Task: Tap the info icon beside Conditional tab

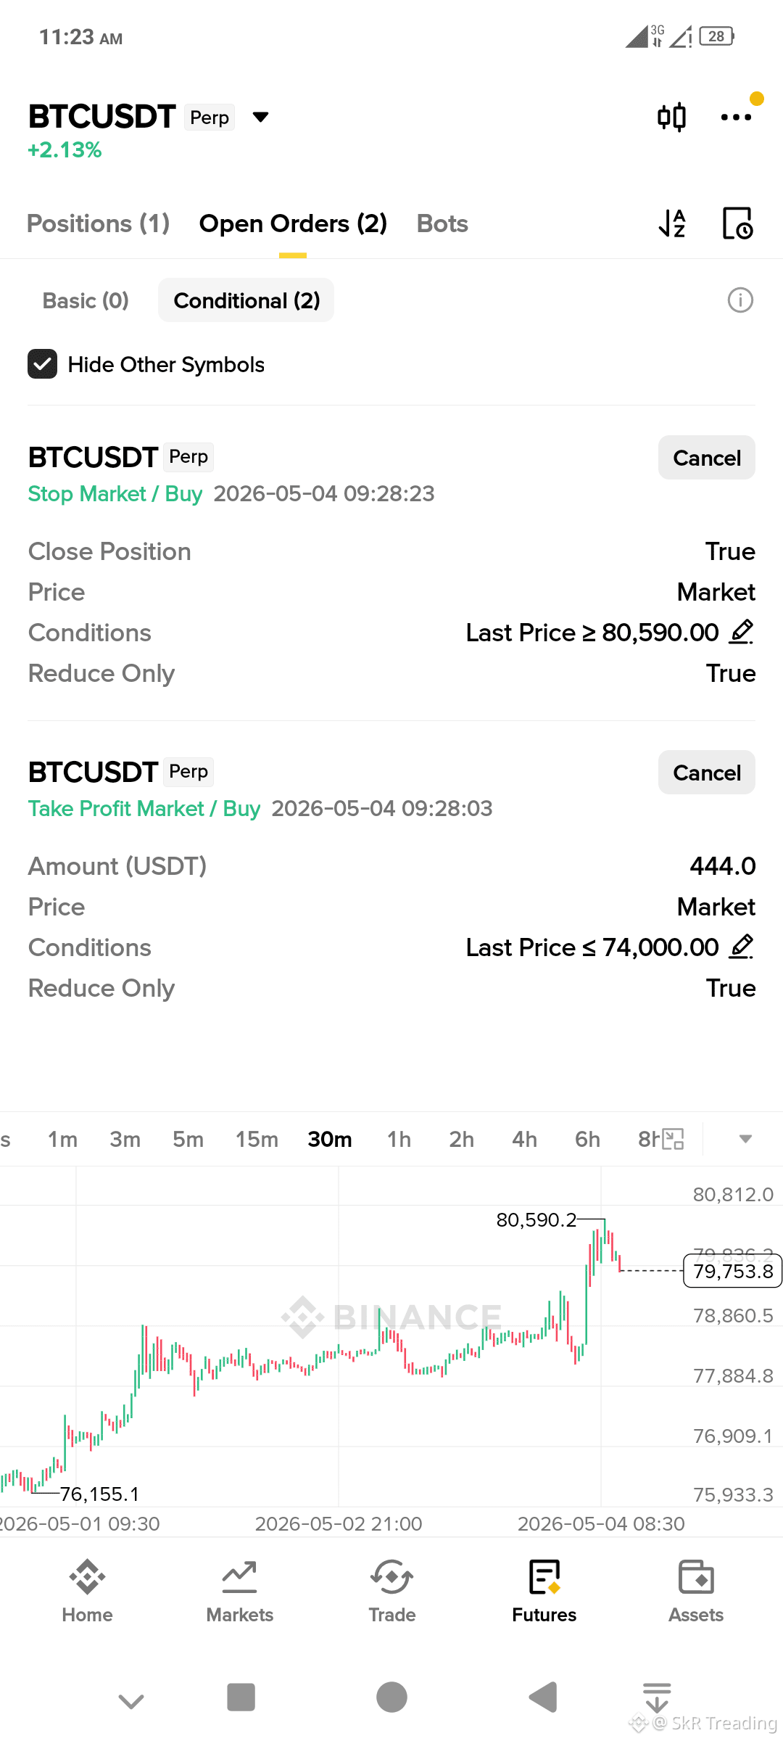Action: pos(740,300)
